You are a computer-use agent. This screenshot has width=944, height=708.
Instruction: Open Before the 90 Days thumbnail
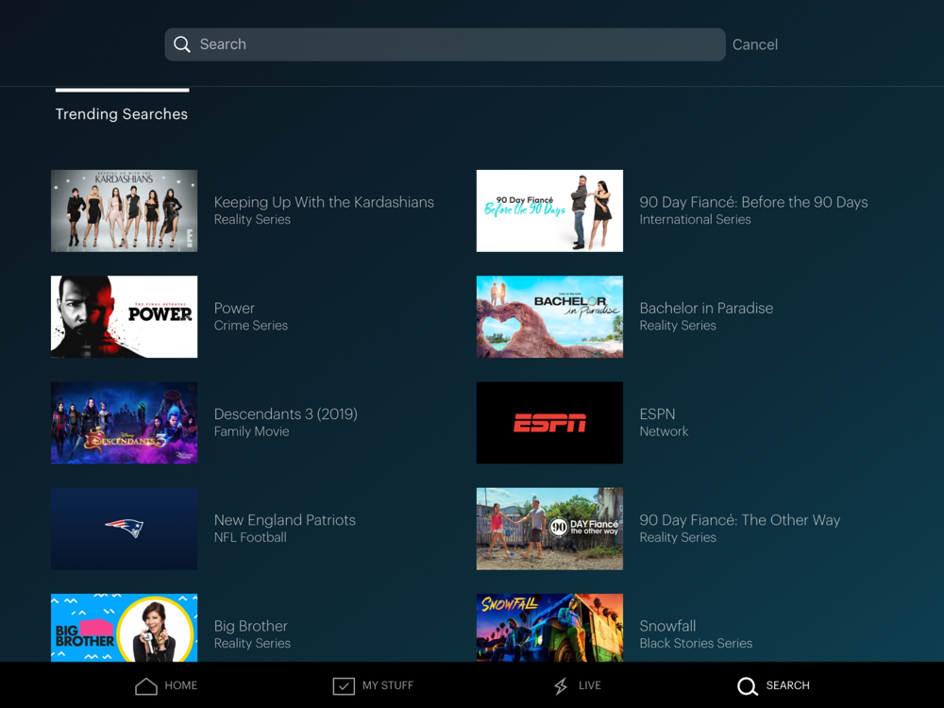549,211
